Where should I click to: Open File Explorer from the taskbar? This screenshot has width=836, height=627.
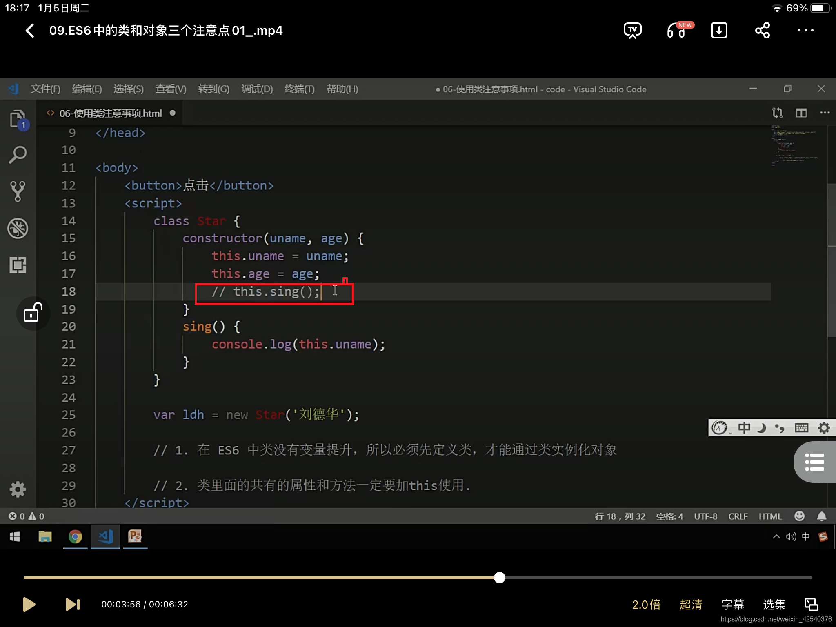[x=45, y=536]
